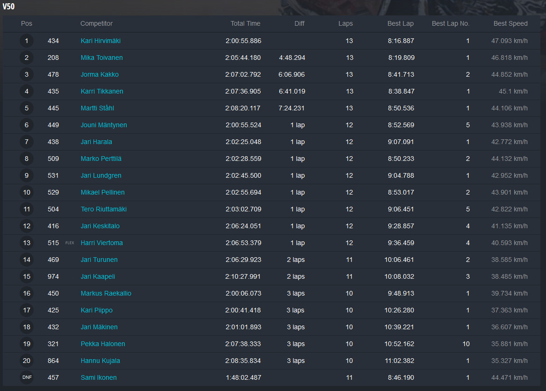Select total time 2:00:41.418

coord(243,310)
